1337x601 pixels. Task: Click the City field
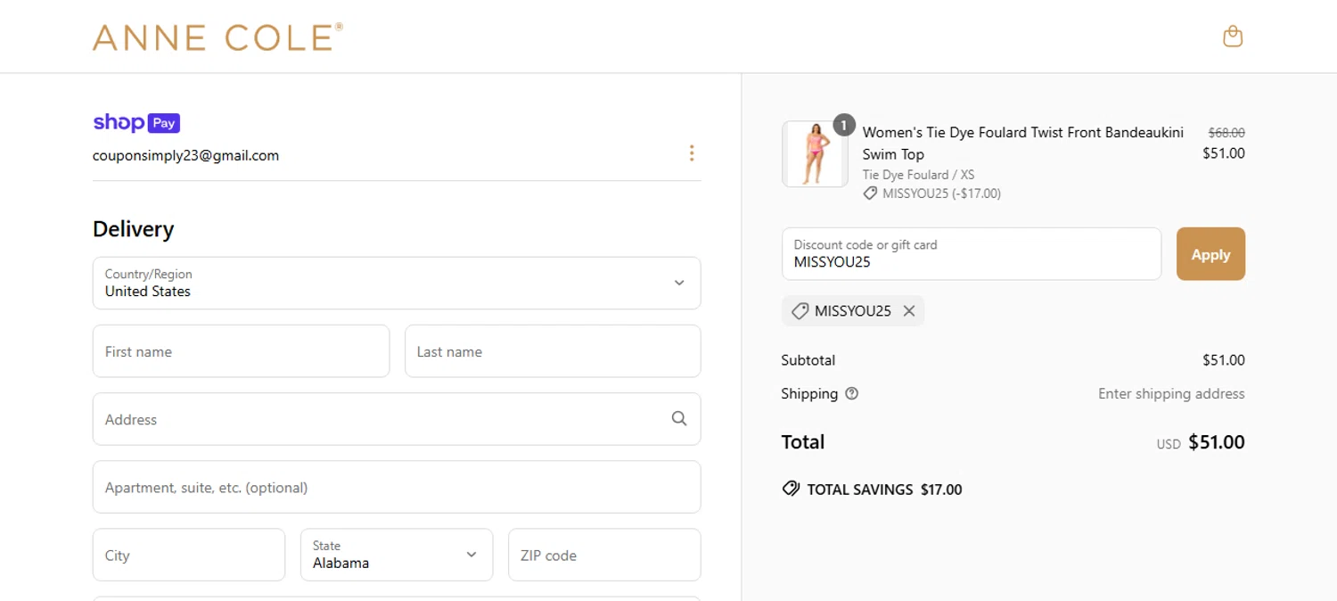(189, 555)
